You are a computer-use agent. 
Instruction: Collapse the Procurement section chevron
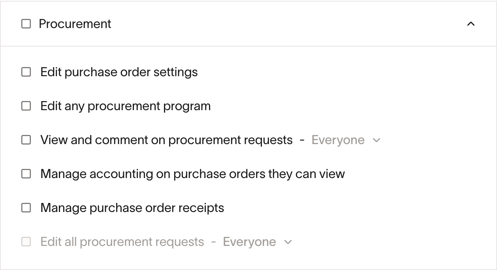click(471, 24)
